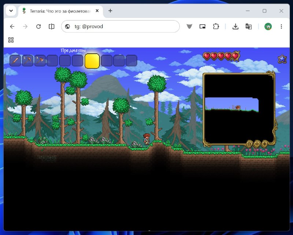Open the tab search dropdown chevron
293x235 pixels.
point(11,11)
